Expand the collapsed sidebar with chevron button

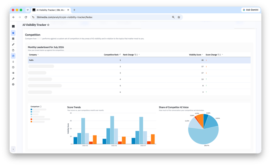[13, 149]
